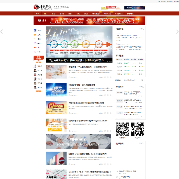179x179 pixels.
Task: Open article thumbnail showing a no-entry sign
Action: point(56,159)
